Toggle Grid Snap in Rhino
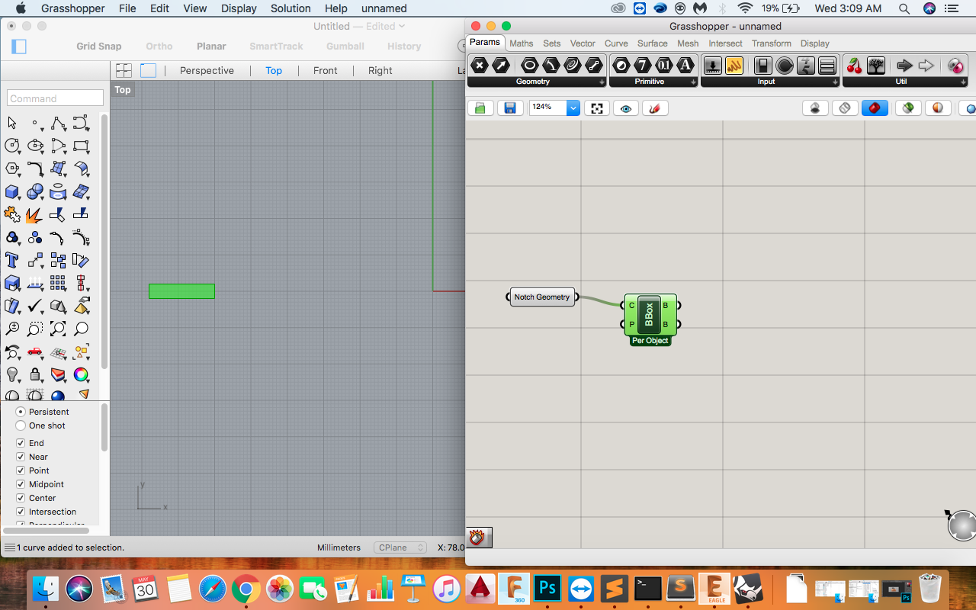976x610 pixels. pyautogui.click(x=99, y=46)
